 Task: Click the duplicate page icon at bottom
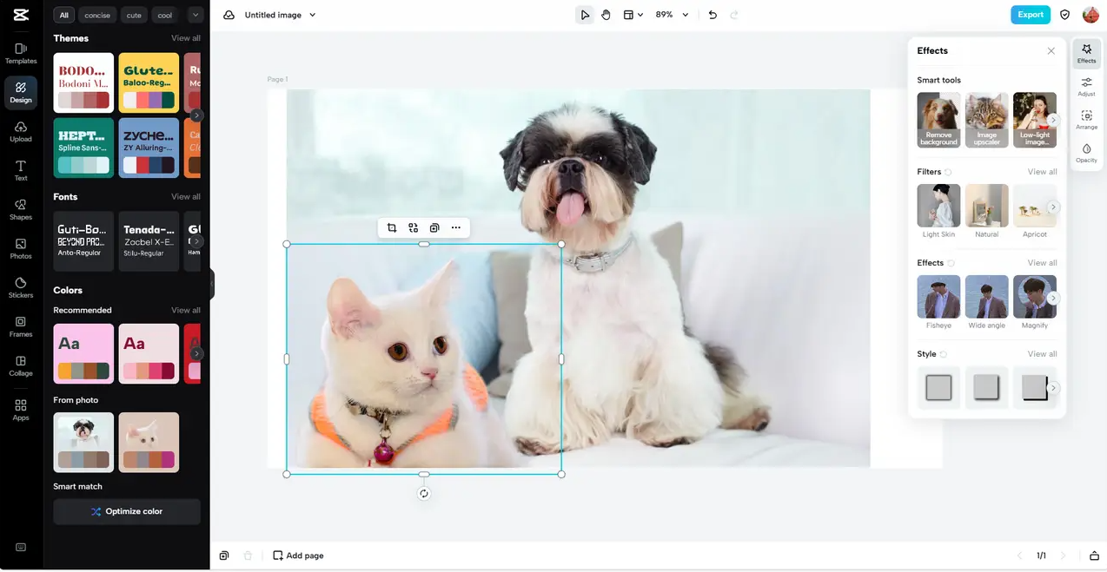coord(224,556)
